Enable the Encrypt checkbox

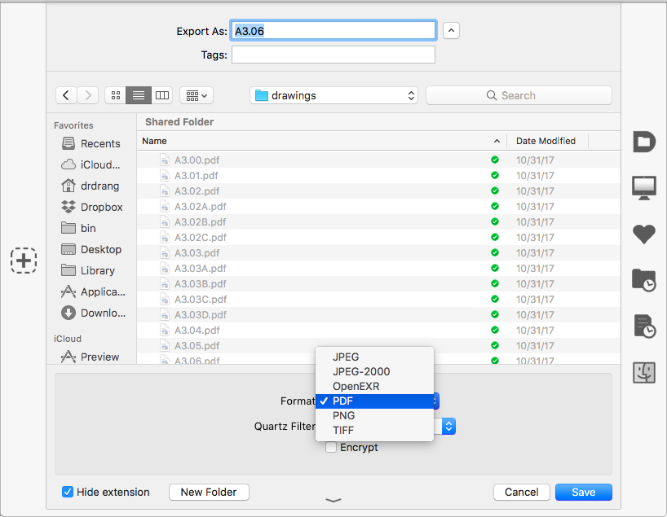(331, 447)
